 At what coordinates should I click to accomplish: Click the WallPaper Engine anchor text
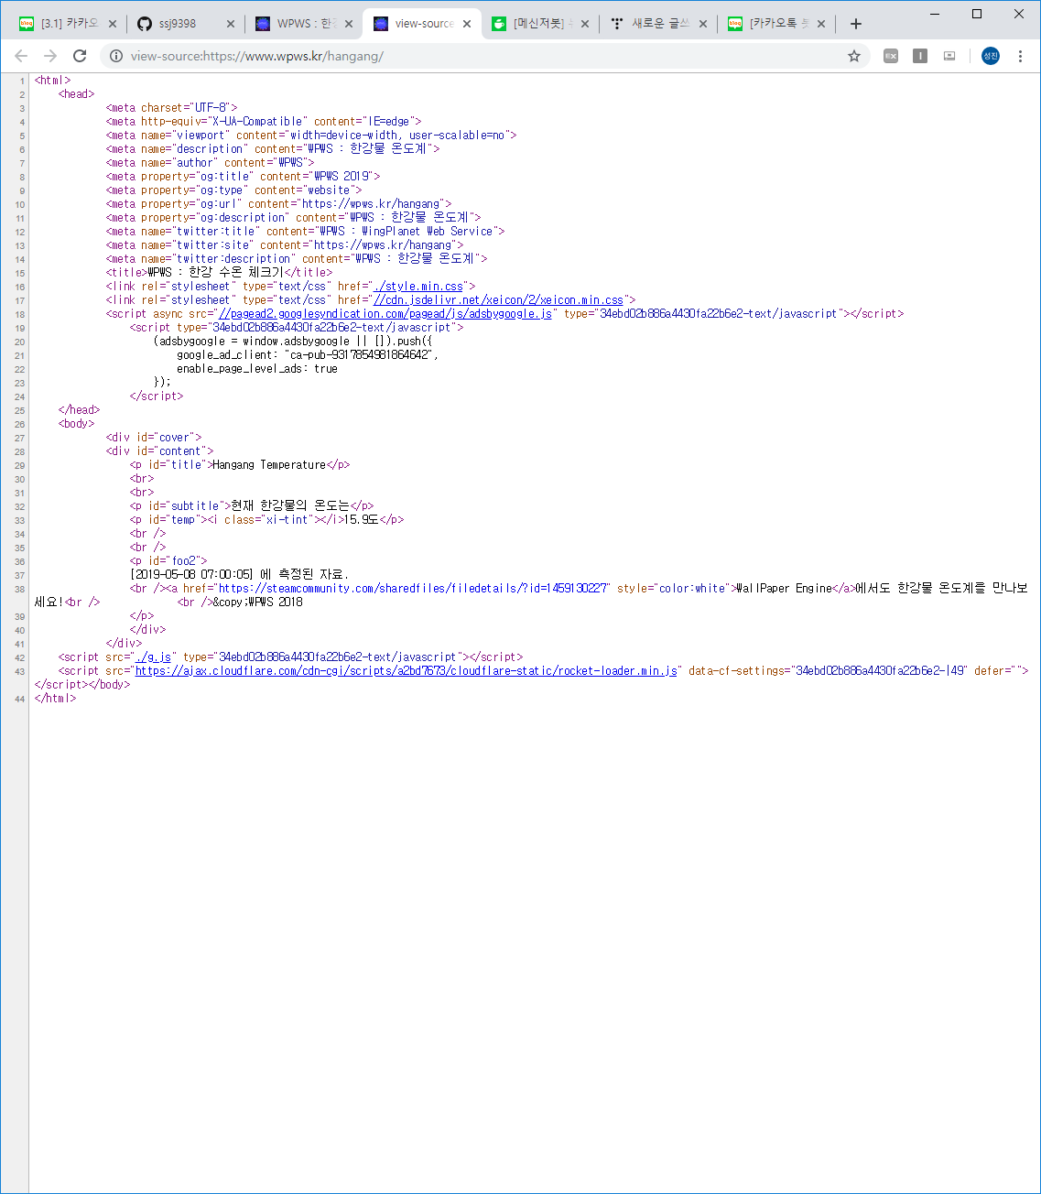coord(785,589)
